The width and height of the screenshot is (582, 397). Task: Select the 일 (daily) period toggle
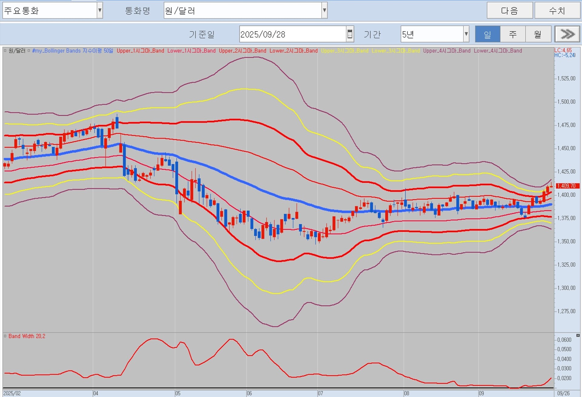point(487,34)
